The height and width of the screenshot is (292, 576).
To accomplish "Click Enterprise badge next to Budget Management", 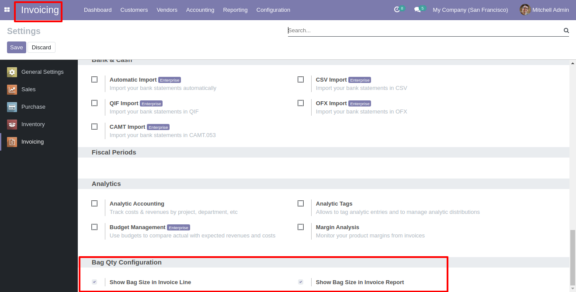I will click(178, 228).
